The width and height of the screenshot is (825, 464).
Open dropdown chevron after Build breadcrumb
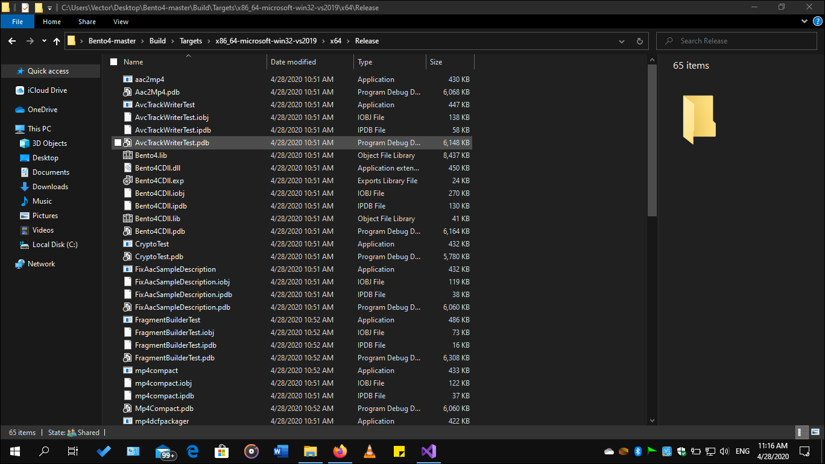(x=173, y=41)
